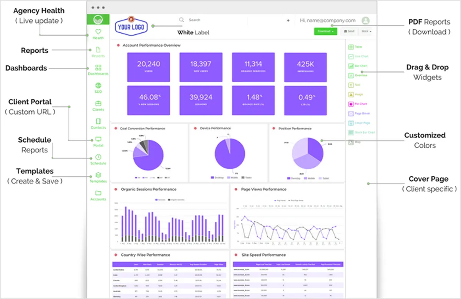Open the Accounts folder in sidebar
Image resolution: width=461 pixels, height=299 pixels.
98,195
